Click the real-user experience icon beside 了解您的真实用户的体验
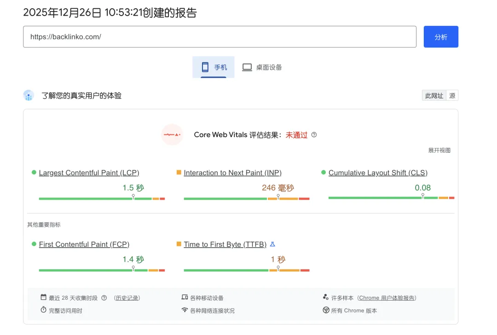The image size is (497, 335). (29, 96)
